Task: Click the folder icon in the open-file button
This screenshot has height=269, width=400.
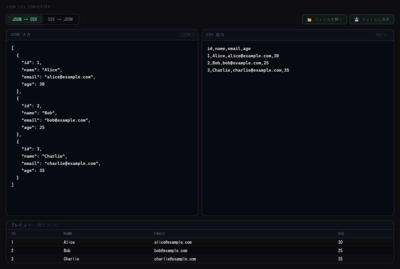Action: 309,20
